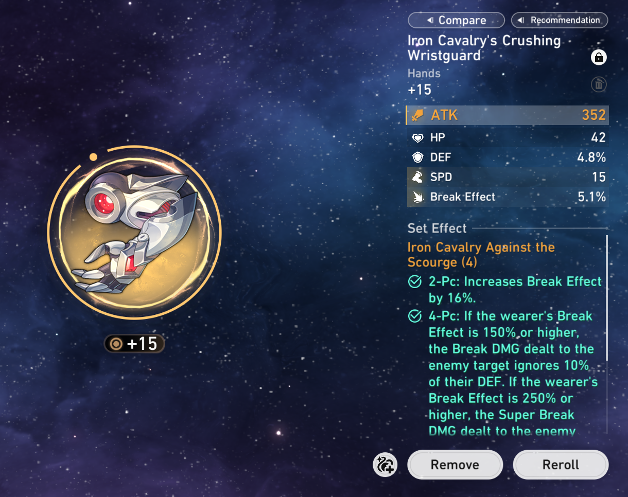
Task: Reroll the relic substats
Action: pos(561,465)
